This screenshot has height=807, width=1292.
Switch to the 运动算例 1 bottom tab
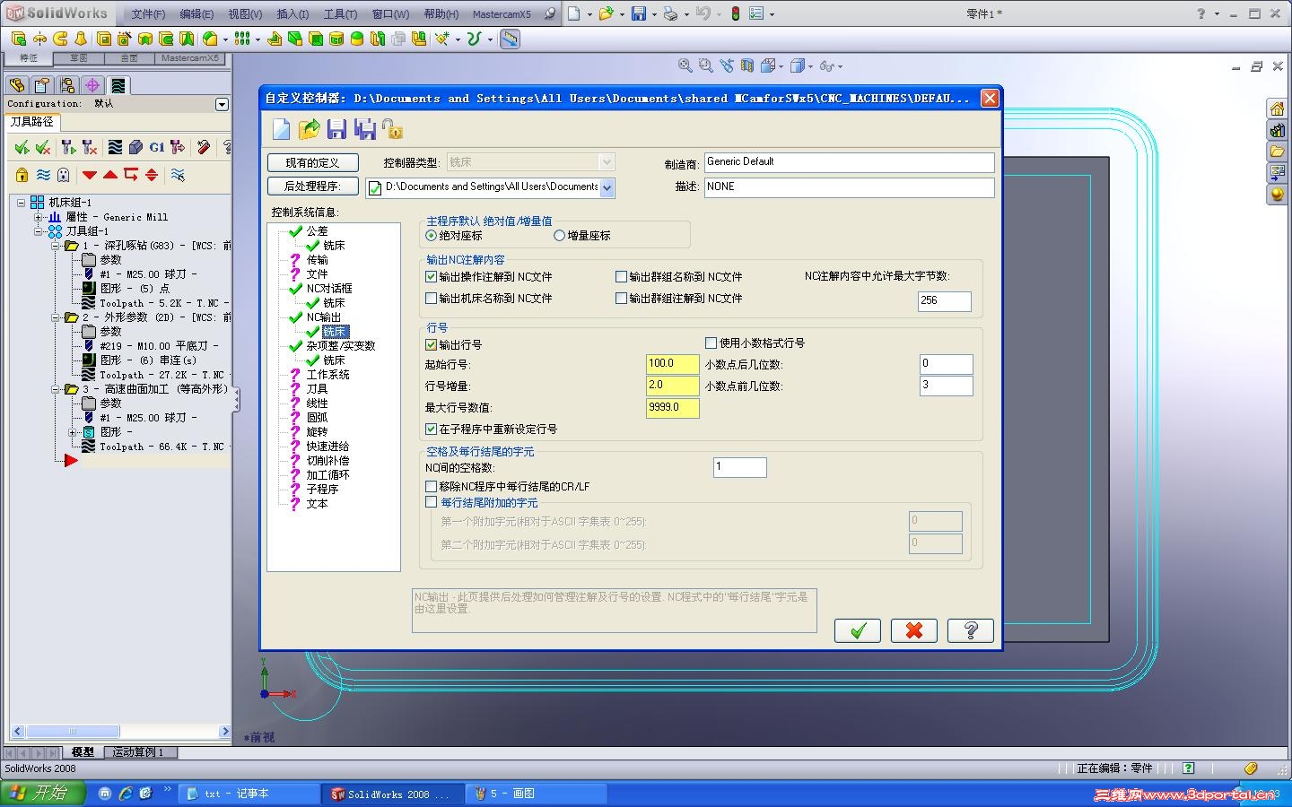tap(138, 752)
